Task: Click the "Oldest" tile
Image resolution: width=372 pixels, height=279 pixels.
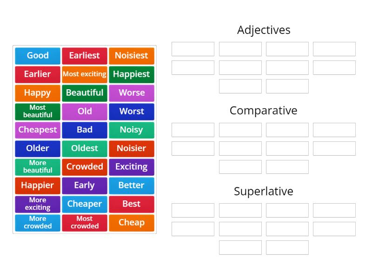Action: pyautogui.click(x=85, y=149)
